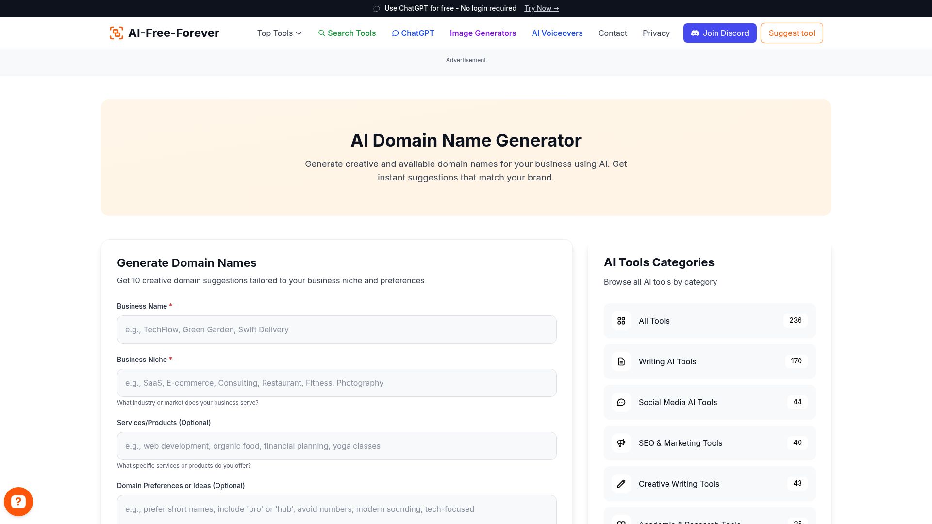This screenshot has width=932, height=524.
Task: View the Privacy page
Action: pyautogui.click(x=656, y=33)
